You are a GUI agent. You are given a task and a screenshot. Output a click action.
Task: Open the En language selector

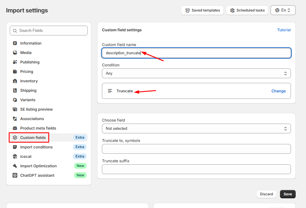click(x=283, y=10)
